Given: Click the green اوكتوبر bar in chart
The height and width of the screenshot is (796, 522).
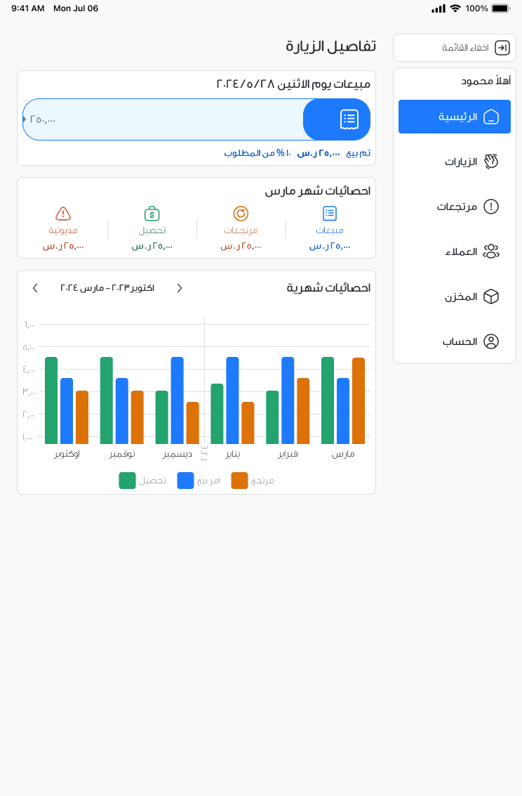Looking at the screenshot, I should 51,400.
